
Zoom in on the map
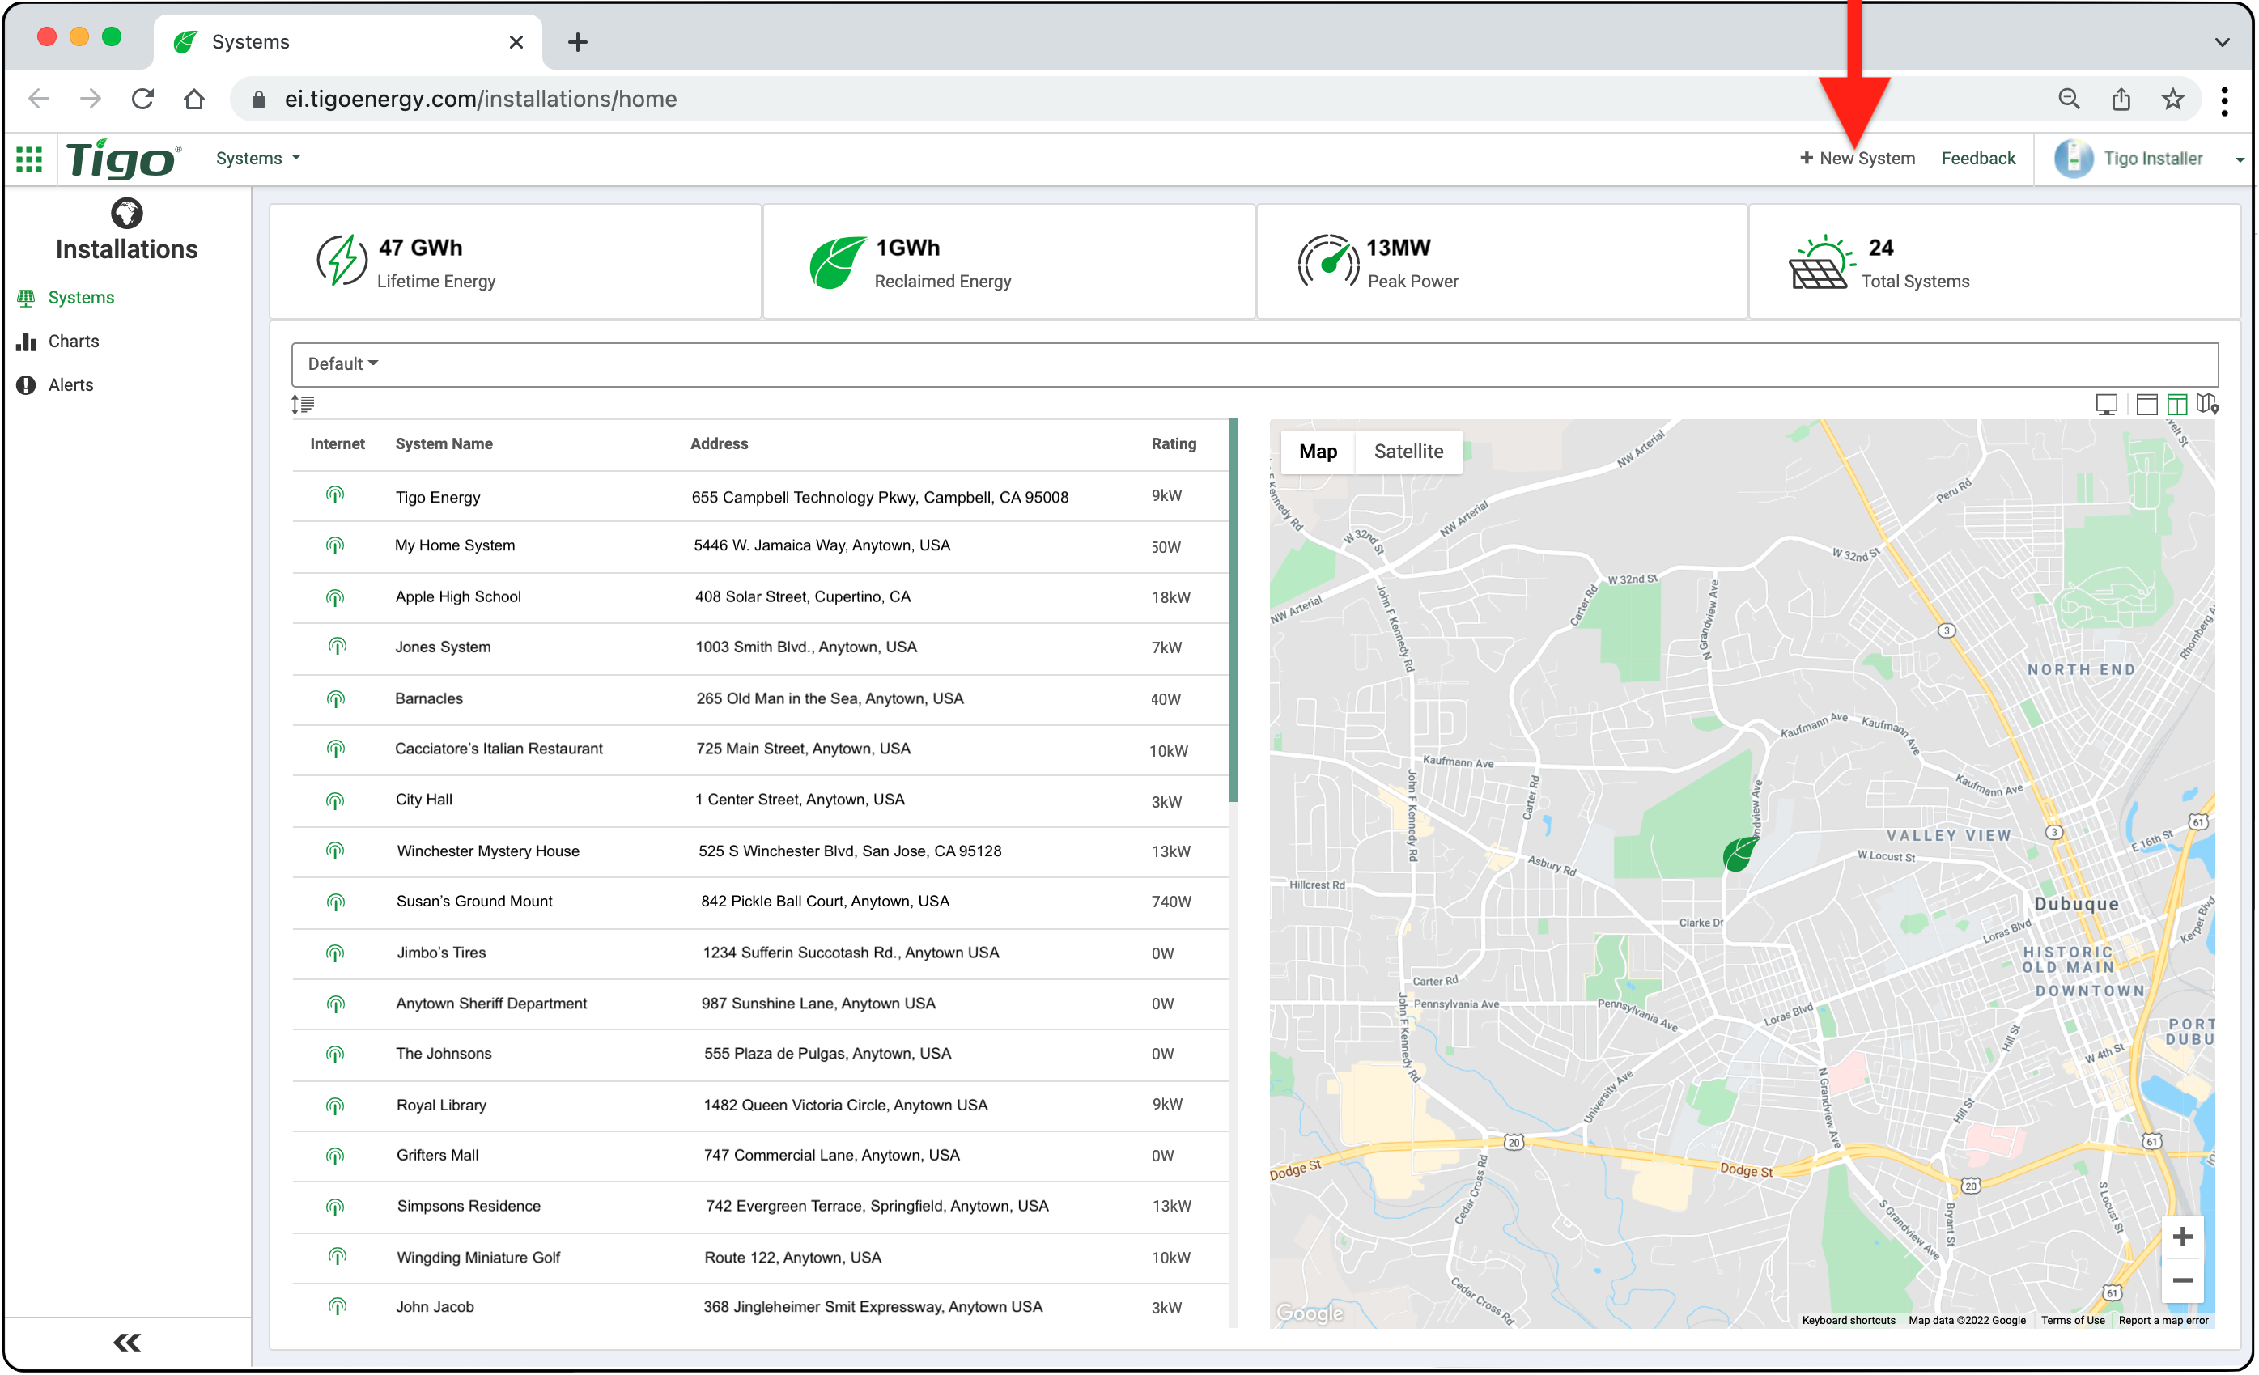click(2183, 1237)
